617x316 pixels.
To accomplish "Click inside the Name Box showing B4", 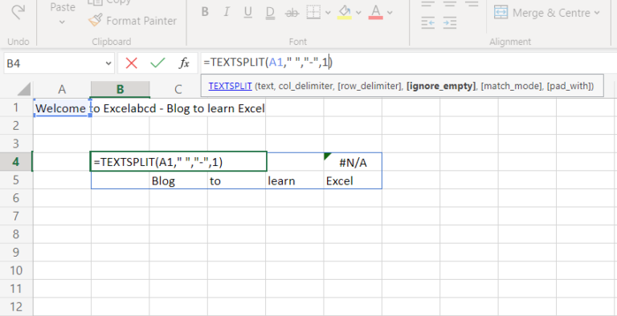I will 53,63.
